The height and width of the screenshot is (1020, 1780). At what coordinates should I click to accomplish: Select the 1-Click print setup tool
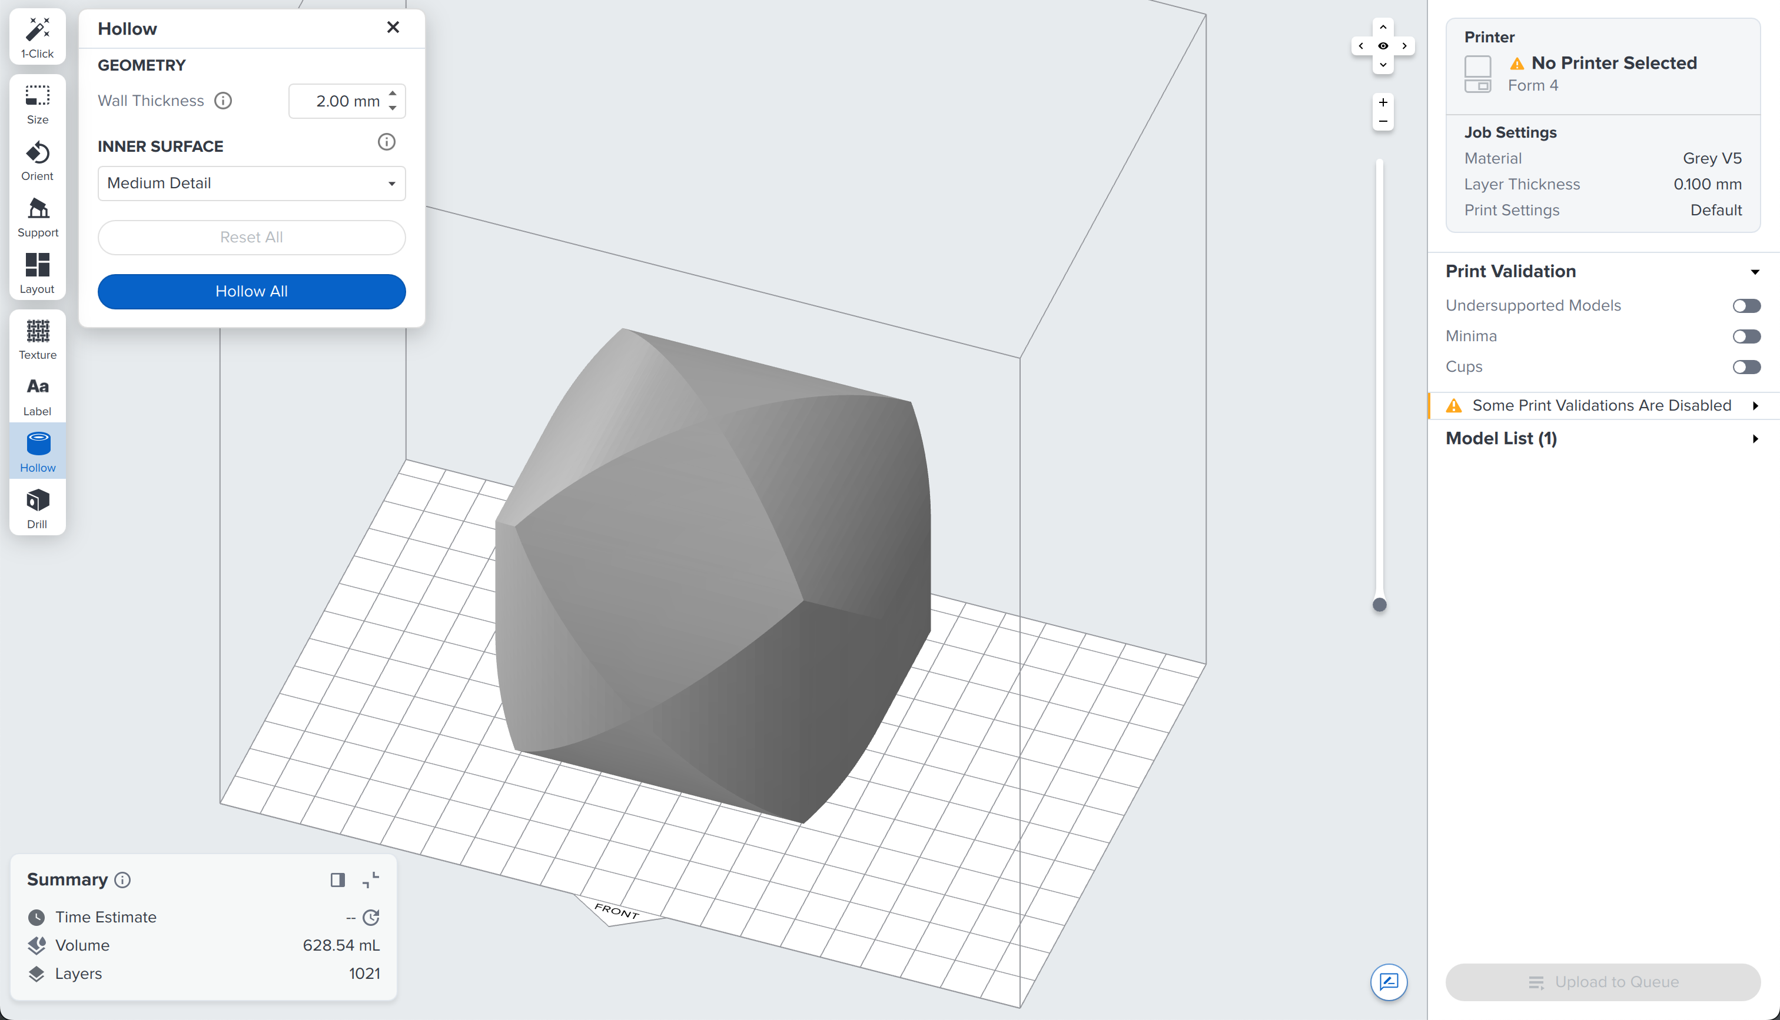37,36
